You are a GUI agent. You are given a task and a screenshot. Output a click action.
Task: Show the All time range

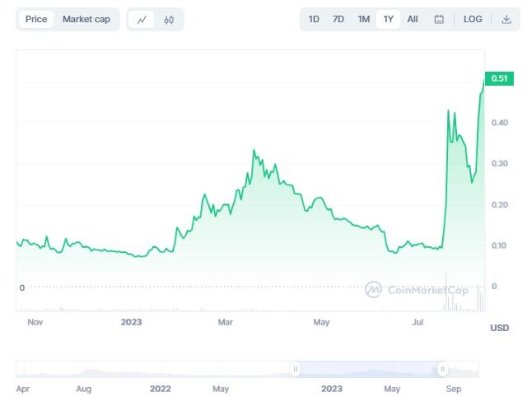click(413, 19)
